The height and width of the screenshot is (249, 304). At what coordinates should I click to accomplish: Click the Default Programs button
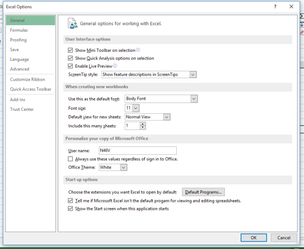[x=203, y=192]
